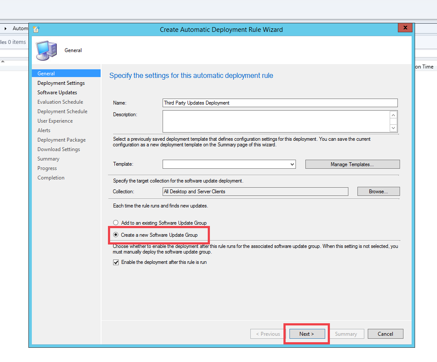Click the Next button
437x362 pixels.
307,334
